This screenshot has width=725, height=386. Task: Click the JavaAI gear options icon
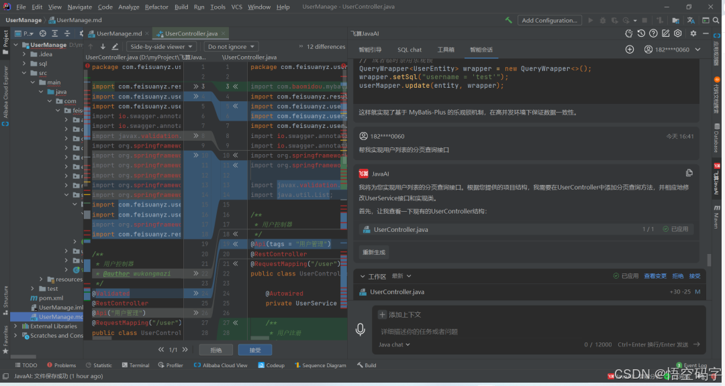coord(693,34)
